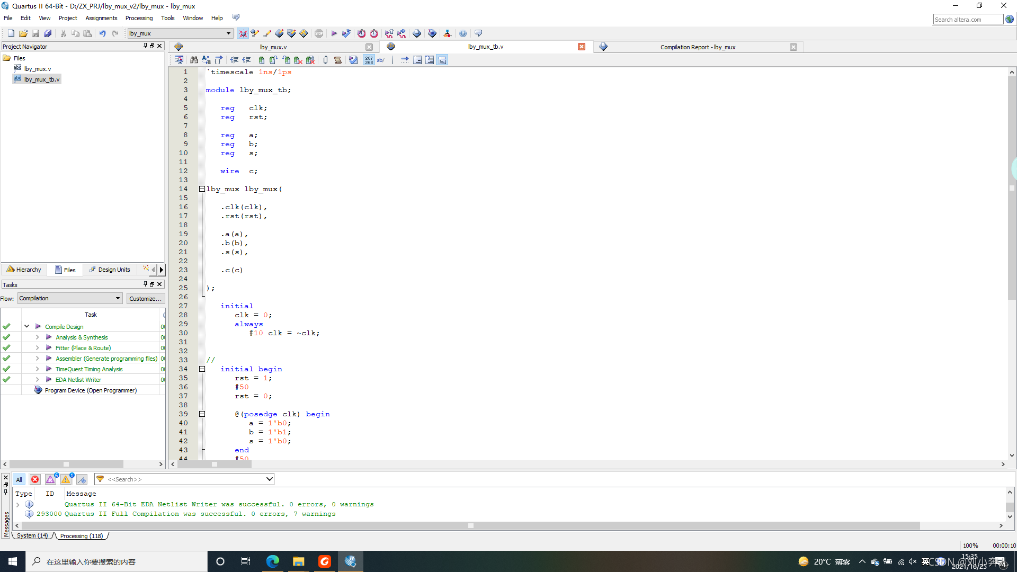Click the Stop Processing icon
Image resolution: width=1017 pixels, height=572 pixels.
point(319,33)
